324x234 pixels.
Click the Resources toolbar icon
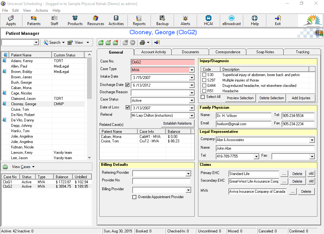click(x=96, y=20)
